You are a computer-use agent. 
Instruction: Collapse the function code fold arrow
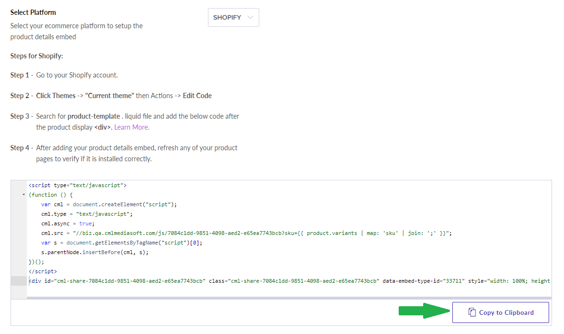click(x=24, y=195)
